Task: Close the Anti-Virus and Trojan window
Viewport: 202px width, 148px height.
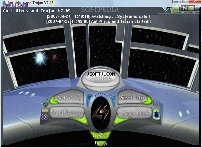Action: pos(195,2)
